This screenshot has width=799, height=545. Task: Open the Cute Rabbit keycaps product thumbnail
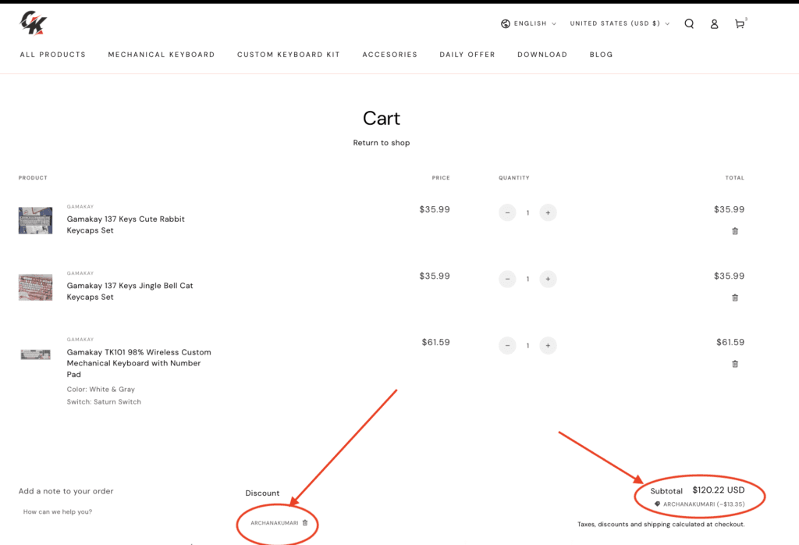click(x=35, y=219)
